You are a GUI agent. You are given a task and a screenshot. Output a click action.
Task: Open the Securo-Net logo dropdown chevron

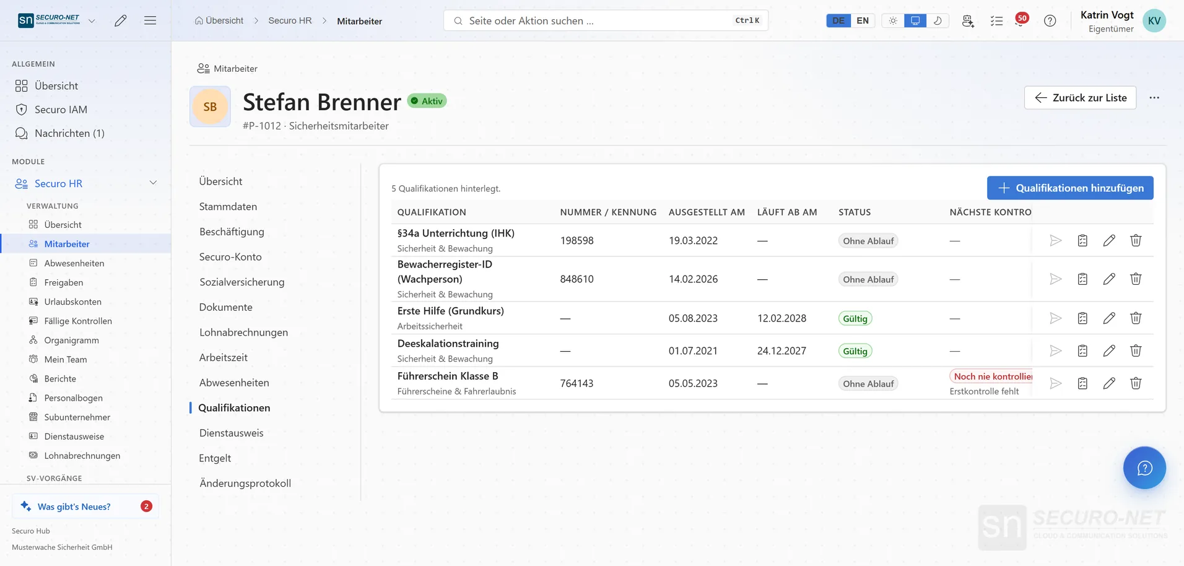(x=92, y=20)
